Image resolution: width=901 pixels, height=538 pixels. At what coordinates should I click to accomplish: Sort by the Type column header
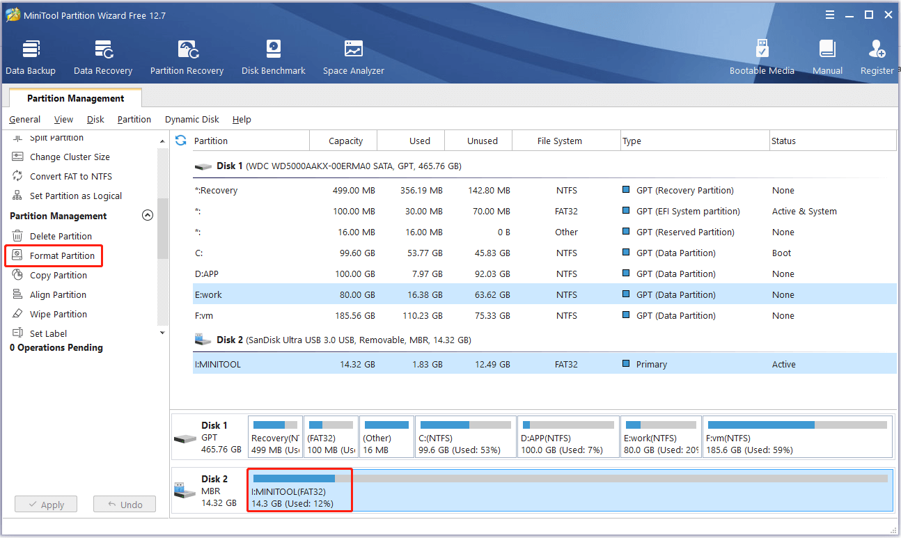[x=695, y=141]
